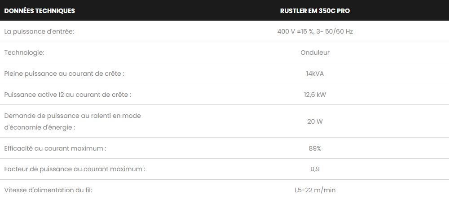The image size is (450, 199).
Task: Click the 0,9 power factor value
Action: click(315, 169)
